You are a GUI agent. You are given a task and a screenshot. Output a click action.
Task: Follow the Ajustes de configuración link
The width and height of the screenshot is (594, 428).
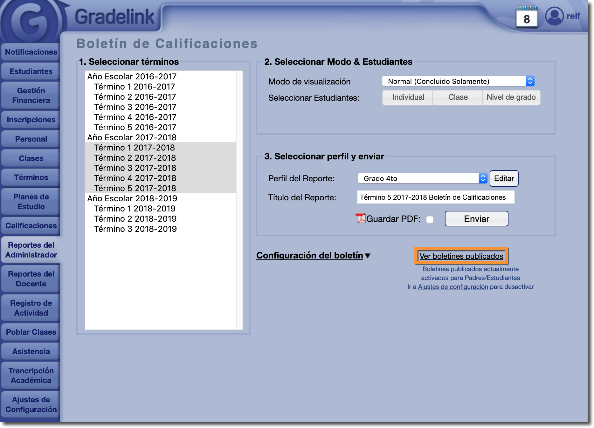(453, 287)
